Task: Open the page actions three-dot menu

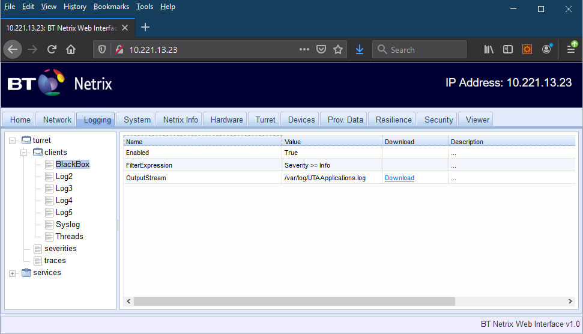Action: click(x=304, y=49)
